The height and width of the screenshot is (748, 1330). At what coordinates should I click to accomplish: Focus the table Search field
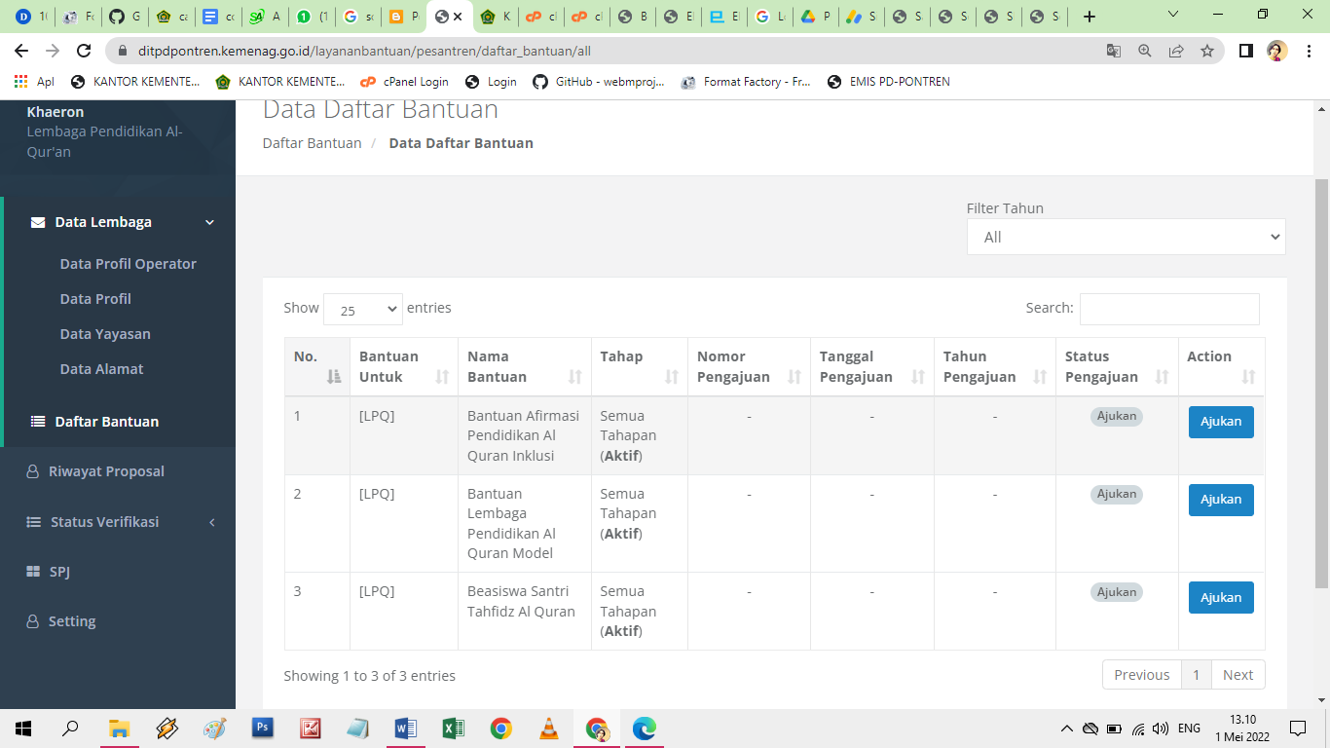(1169, 309)
